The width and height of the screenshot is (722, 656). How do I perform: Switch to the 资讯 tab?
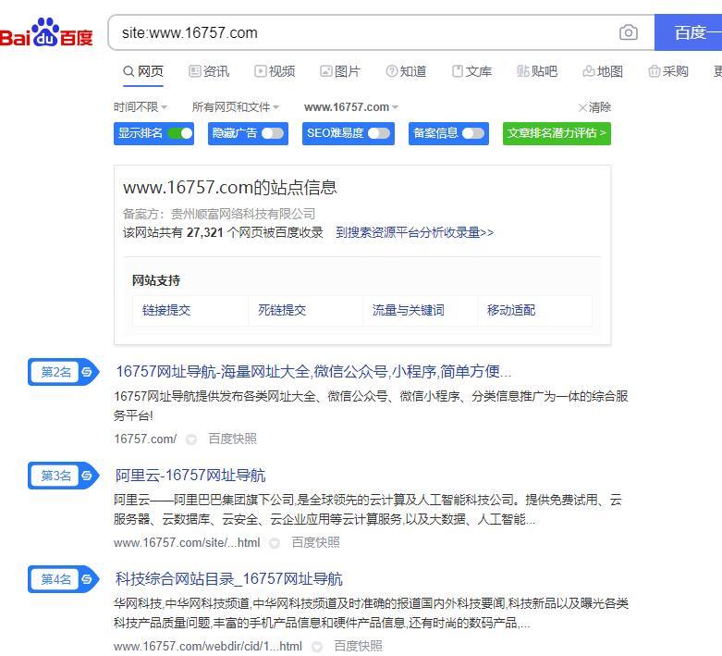[x=209, y=71]
